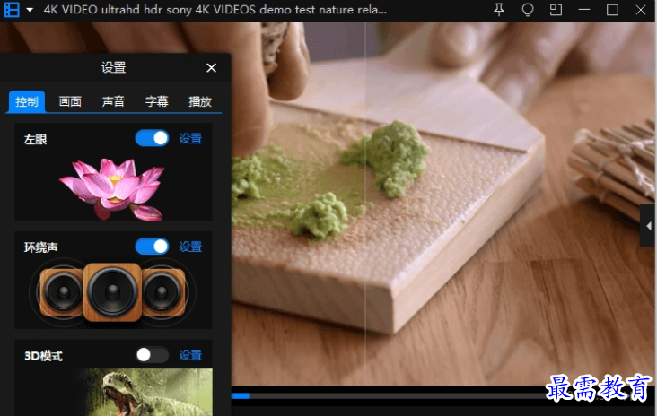The image size is (657, 416).
Task: Turn off the 环绕声 switch
Action: pos(152,247)
